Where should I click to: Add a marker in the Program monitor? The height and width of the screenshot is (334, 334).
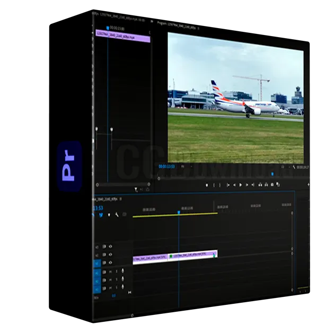coord(207,185)
